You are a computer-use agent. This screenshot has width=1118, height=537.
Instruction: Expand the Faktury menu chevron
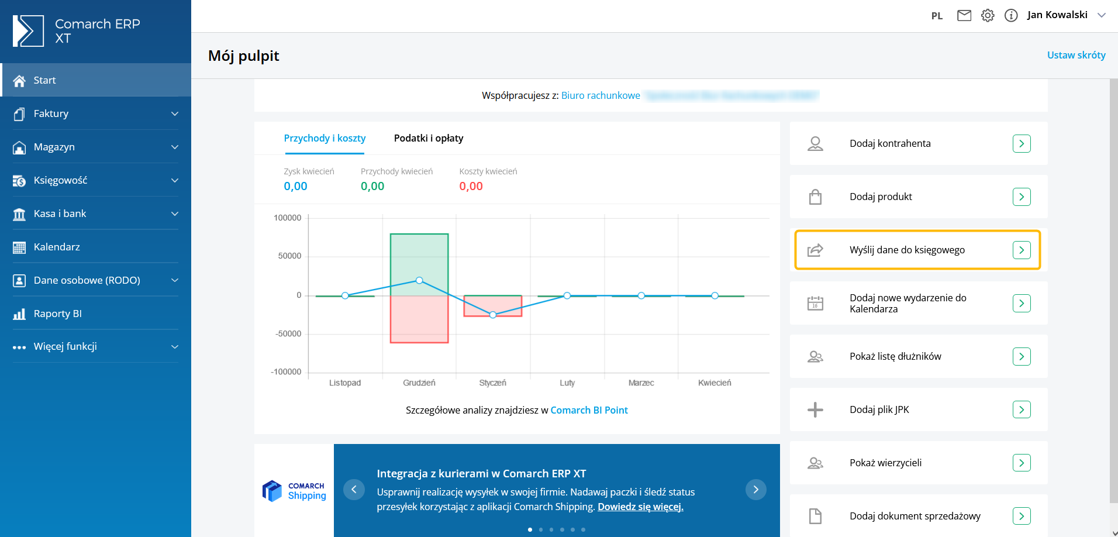(x=174, y=113)
